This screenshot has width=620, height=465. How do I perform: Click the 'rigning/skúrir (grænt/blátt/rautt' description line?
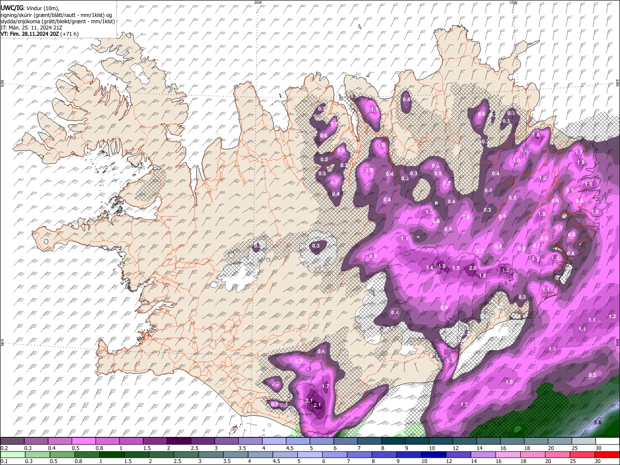56,15
